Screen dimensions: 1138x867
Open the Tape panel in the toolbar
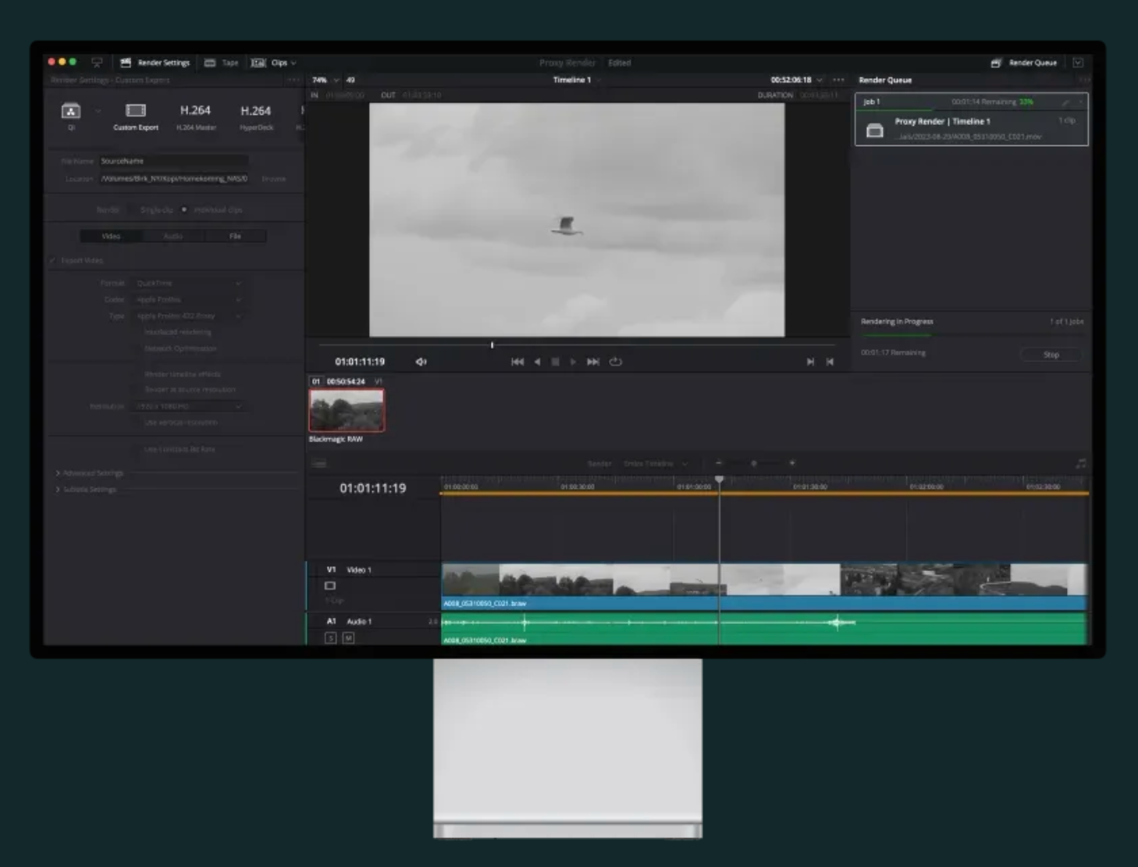[221, 62]
